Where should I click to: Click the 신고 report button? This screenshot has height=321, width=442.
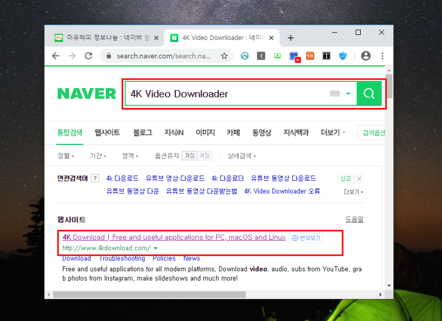pyautogui.click(x=346, y=178)
